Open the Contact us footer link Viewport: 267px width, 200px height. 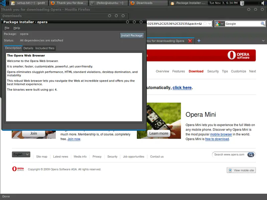pyautogui.click(x=157, y=157)
